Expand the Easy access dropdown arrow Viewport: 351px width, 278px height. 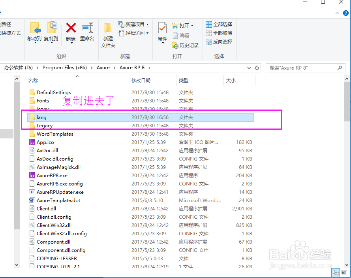pos(148,33)
